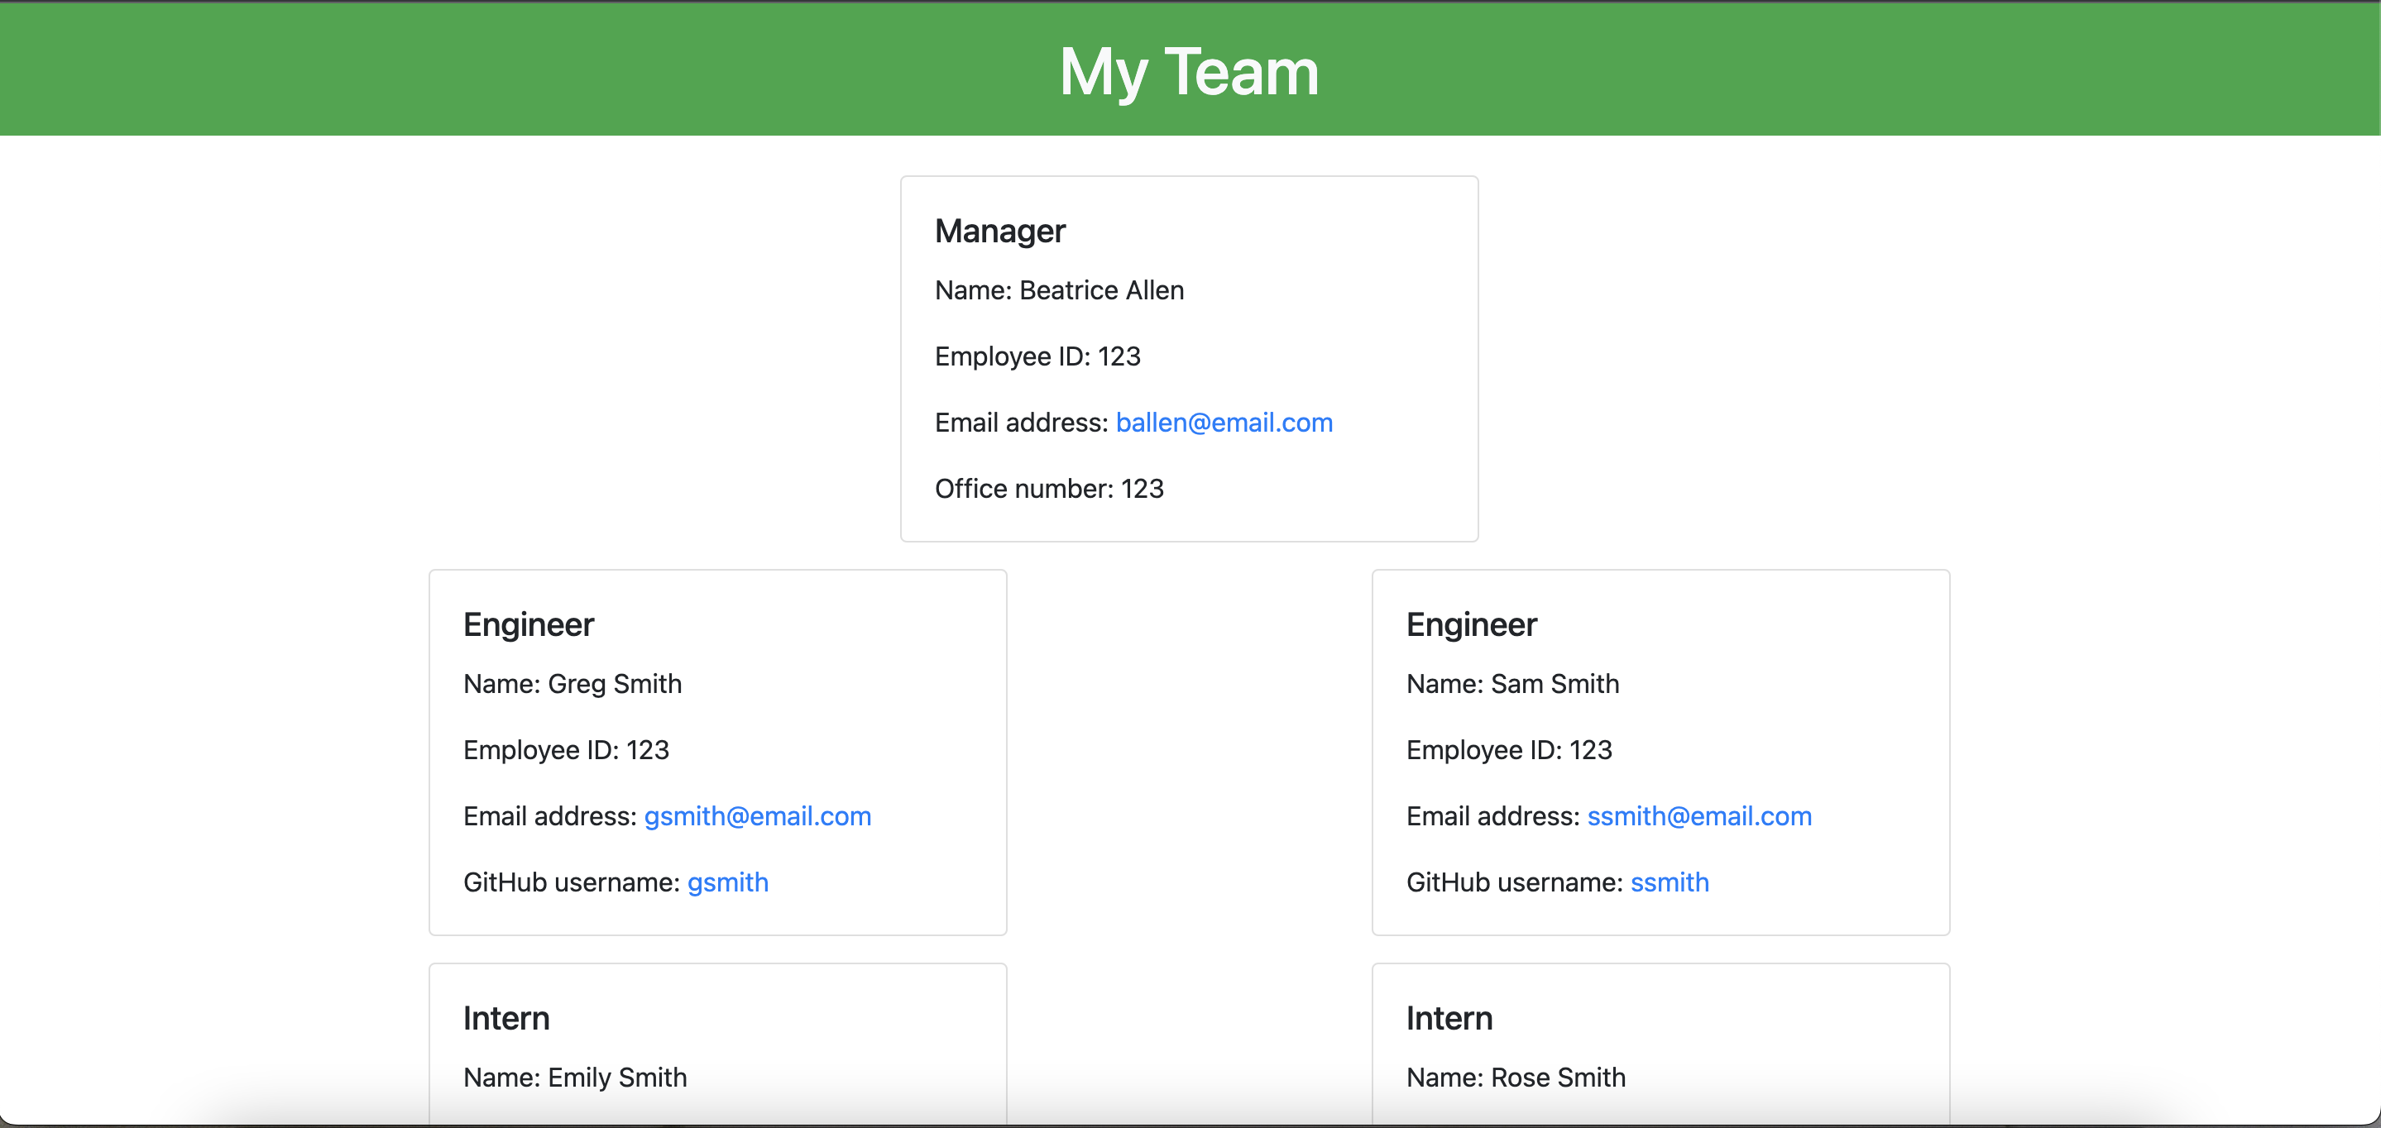Open Greg Smith's email link gsmith@email.com
Viewport: 2381px width, 1128px height.
click(x=756, y=815)
